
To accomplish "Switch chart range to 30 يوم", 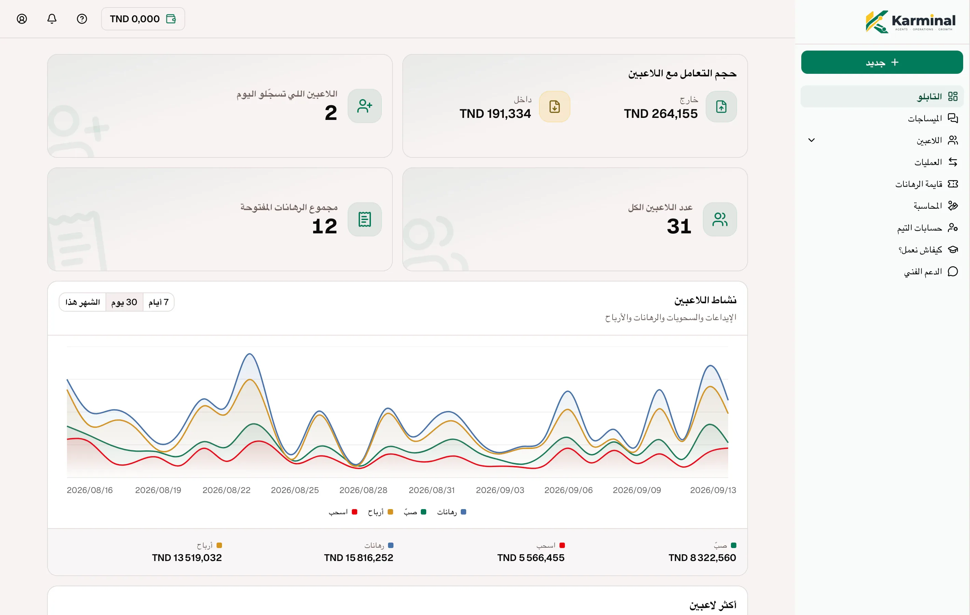I will (124, 302).
